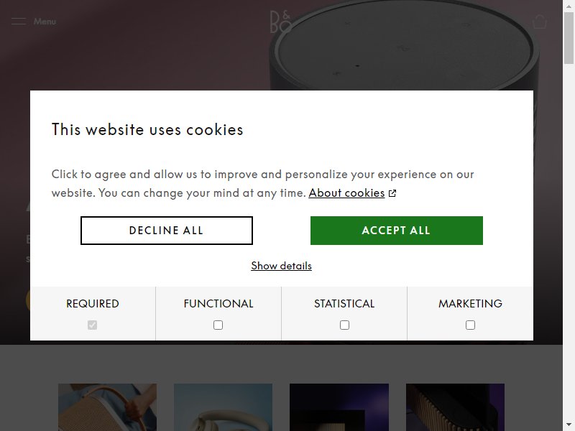
Task: Open the woven speaker bag thumbnail
Action: coord(107,407)
